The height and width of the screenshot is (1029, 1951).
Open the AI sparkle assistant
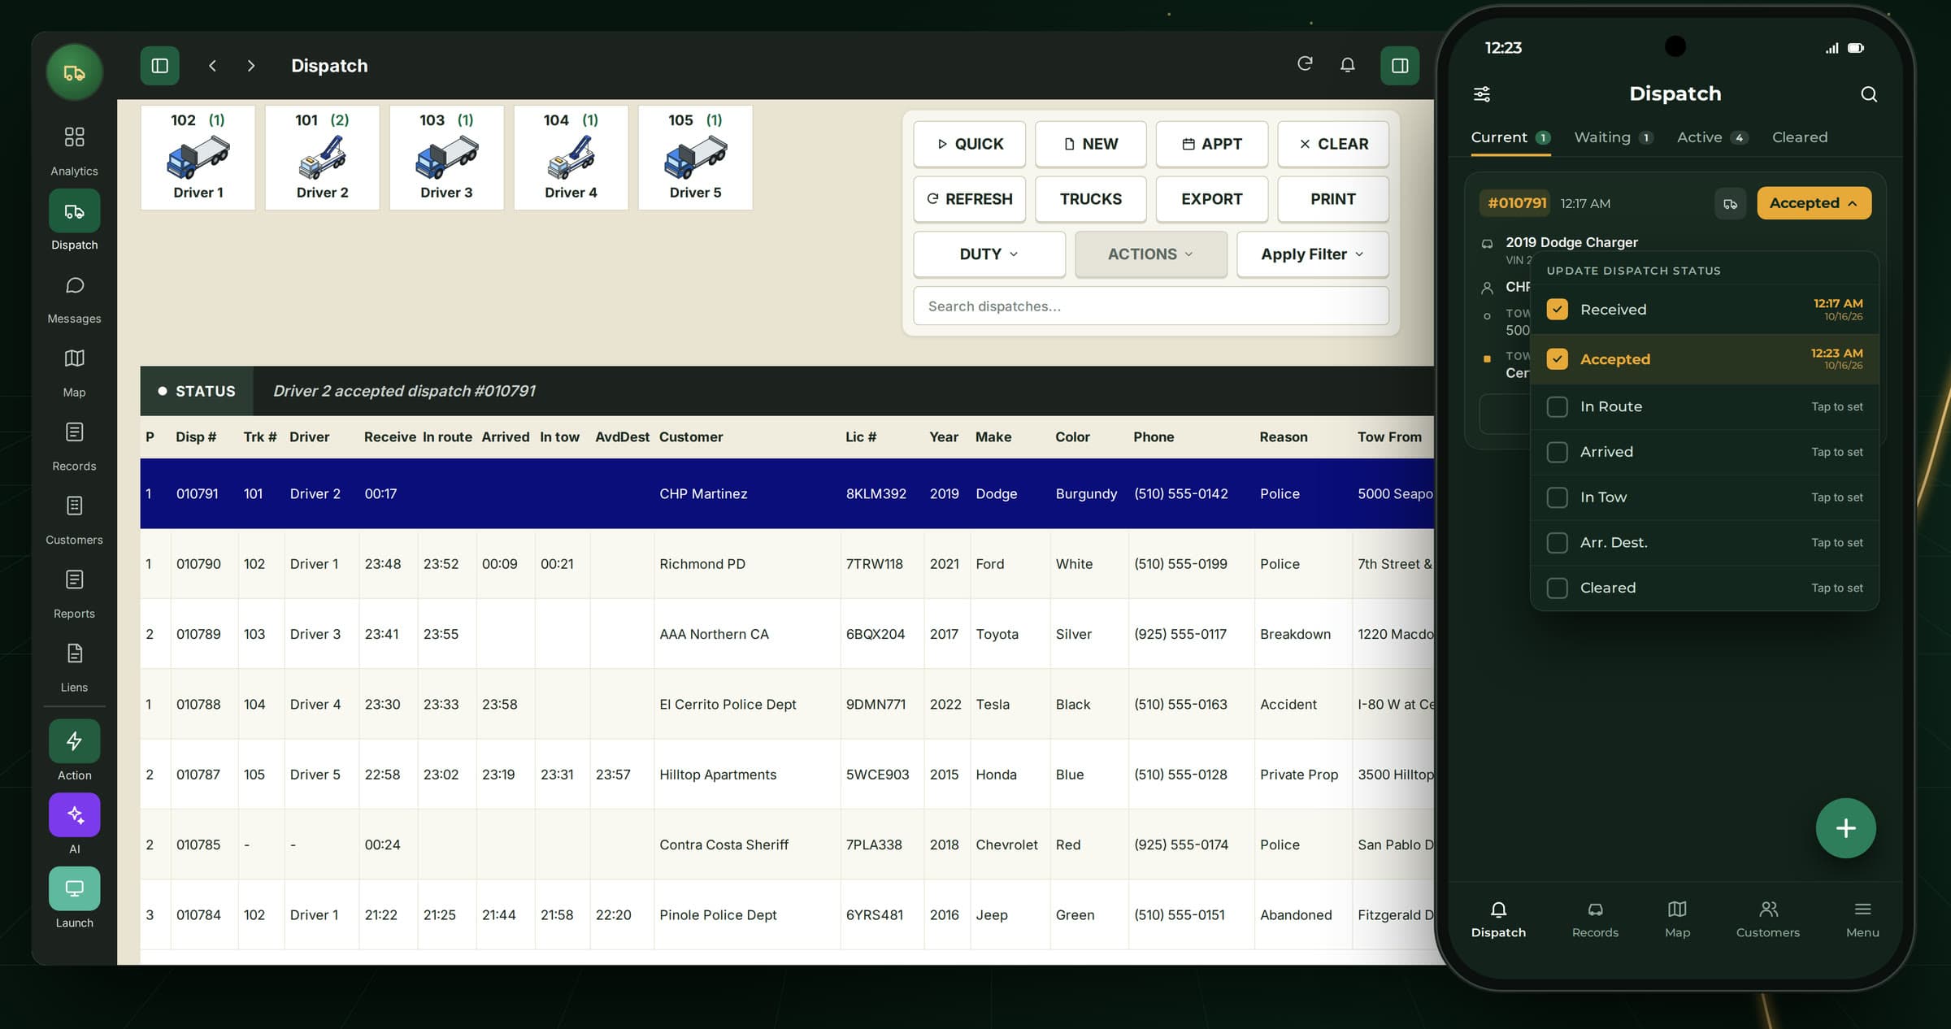pos(74,814)
